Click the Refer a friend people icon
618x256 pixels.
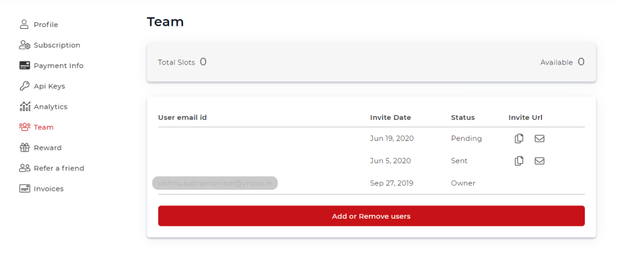tap(24, 168)
